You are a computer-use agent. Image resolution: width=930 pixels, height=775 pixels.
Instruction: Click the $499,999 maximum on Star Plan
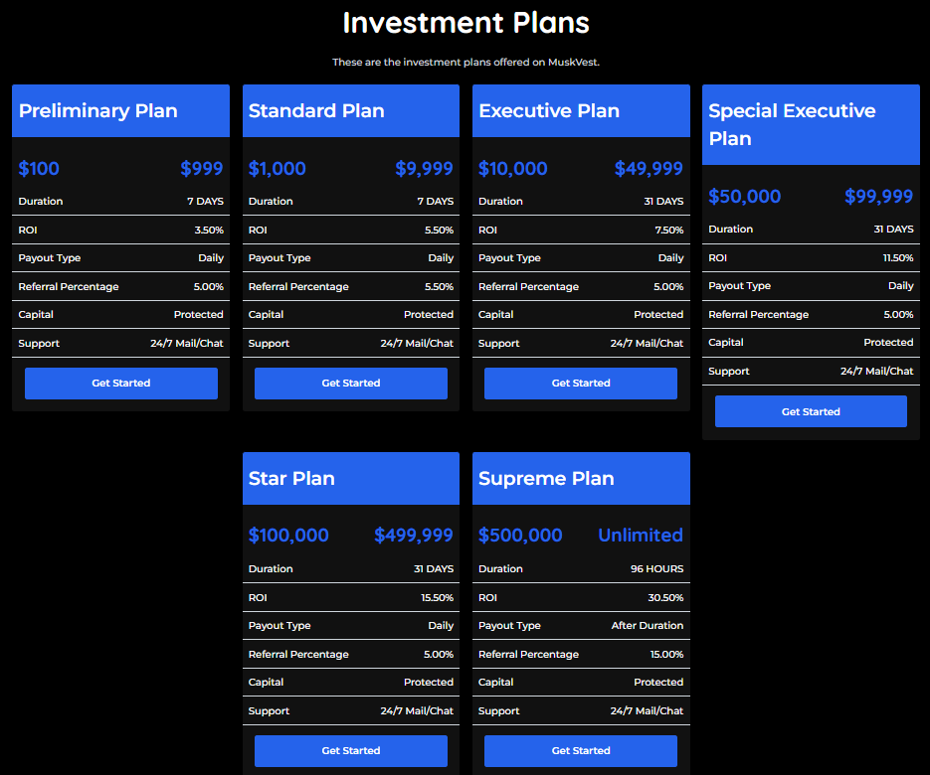(x=413, y=536)
